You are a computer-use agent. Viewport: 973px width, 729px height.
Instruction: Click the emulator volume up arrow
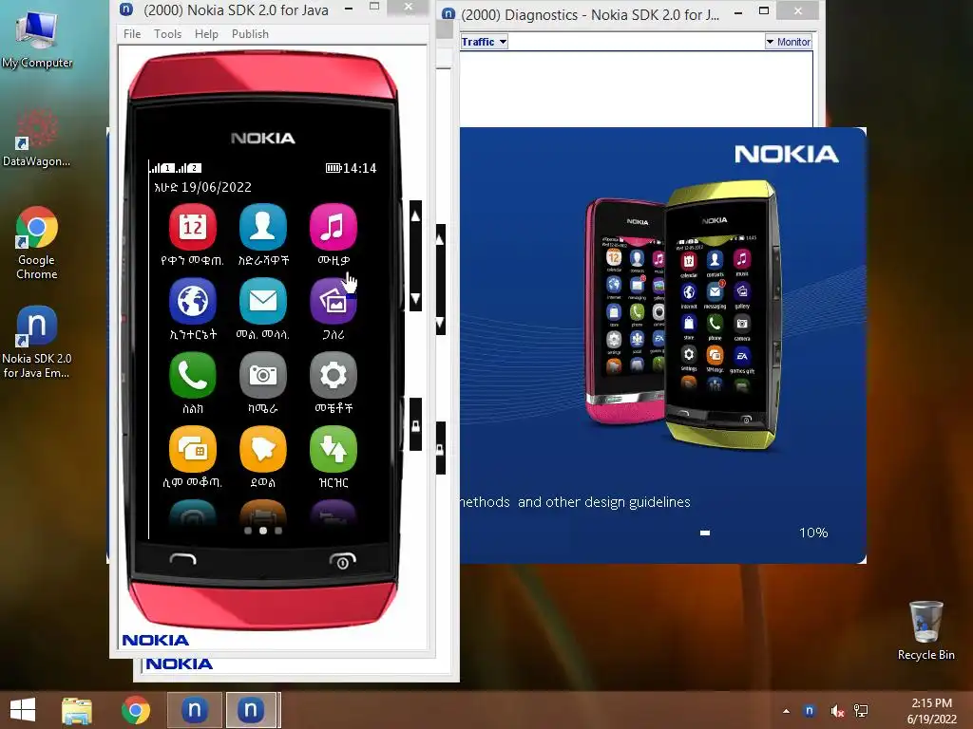tap(416, 216)
